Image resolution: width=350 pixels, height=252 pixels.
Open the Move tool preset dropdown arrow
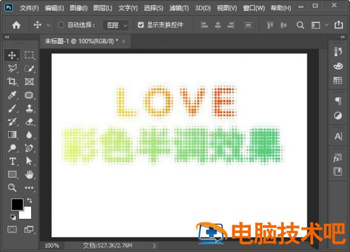tap(48, 25)
